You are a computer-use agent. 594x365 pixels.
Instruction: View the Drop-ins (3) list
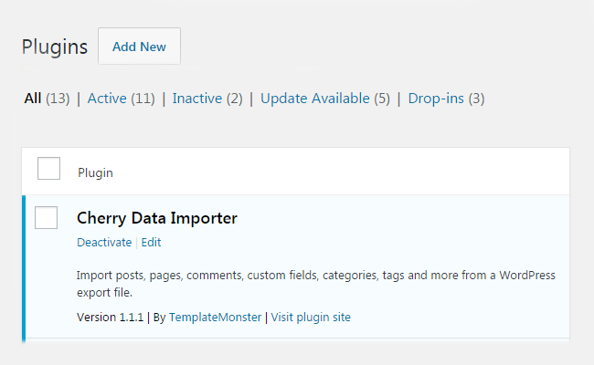click(446, 99)
